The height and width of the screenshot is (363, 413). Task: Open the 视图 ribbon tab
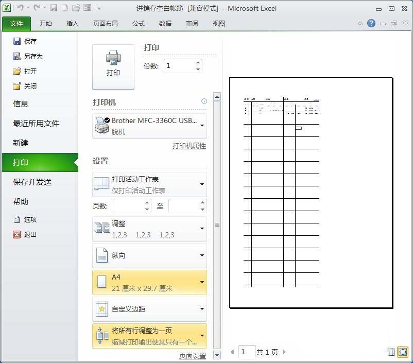point(219,24)
